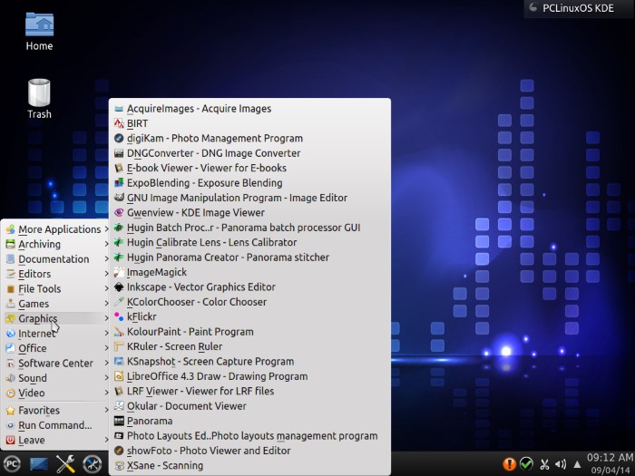The width and height of the screenshot is (635, 476).
Task: Expand the Internet submenu
Action: 56,334
